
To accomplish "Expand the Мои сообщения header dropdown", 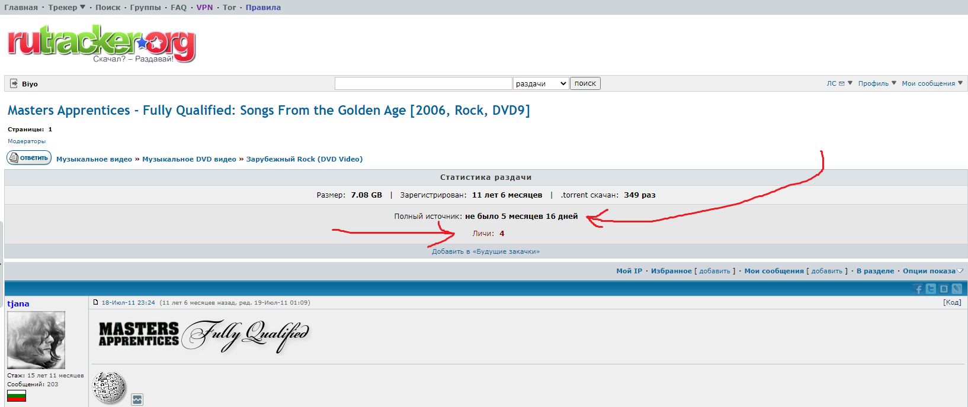I will (x=932, y=83).
